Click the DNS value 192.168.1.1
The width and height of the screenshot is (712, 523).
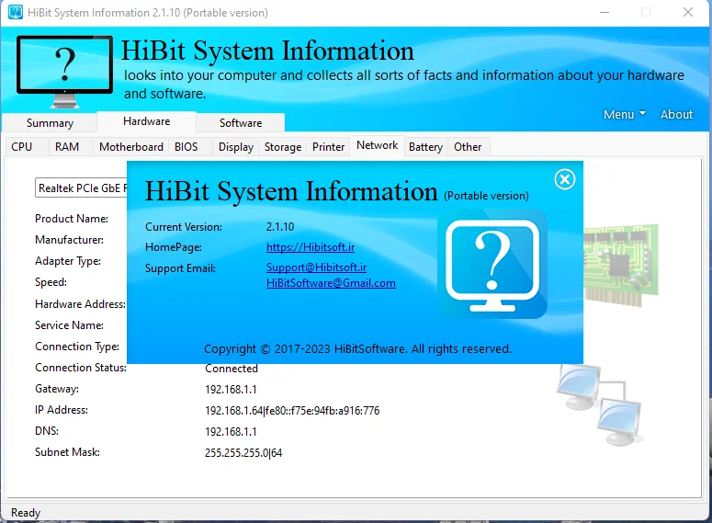[x=231, y=432]
